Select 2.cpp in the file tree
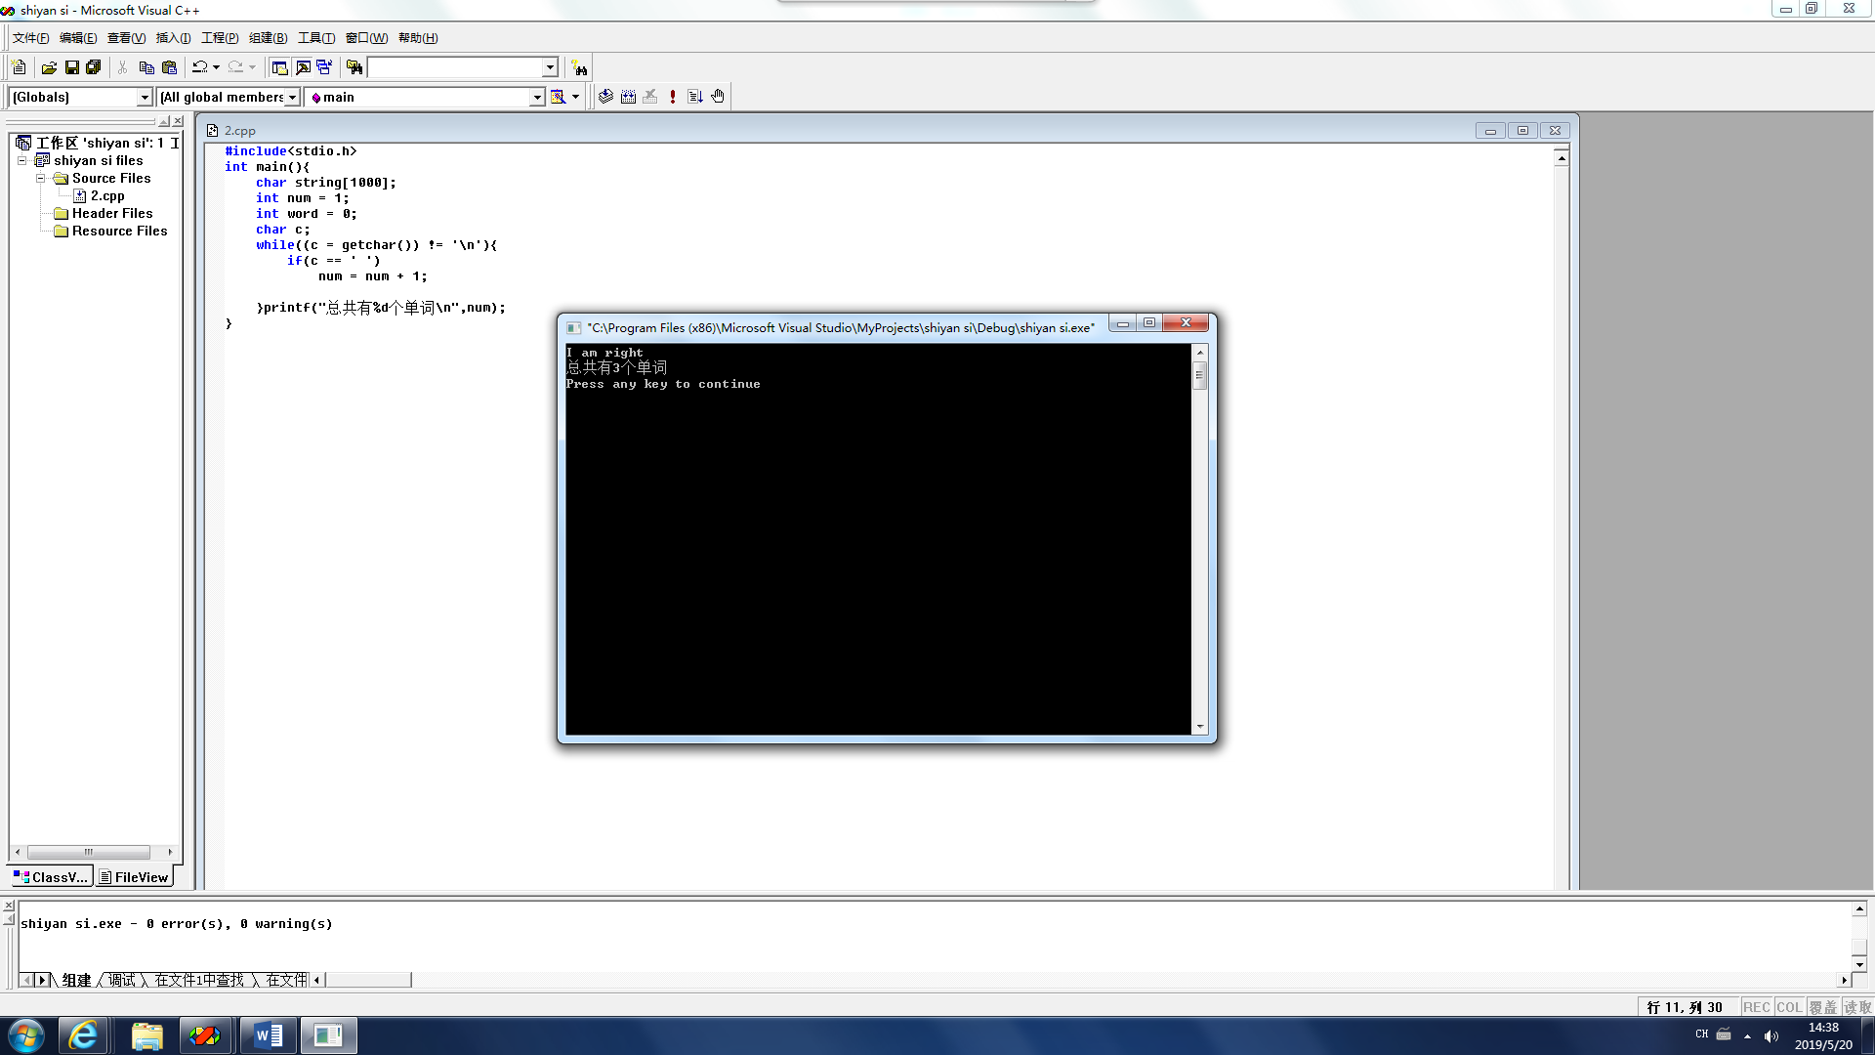Image resolution: width=1875 pixels, height=1055 pixels. [107, 196]
